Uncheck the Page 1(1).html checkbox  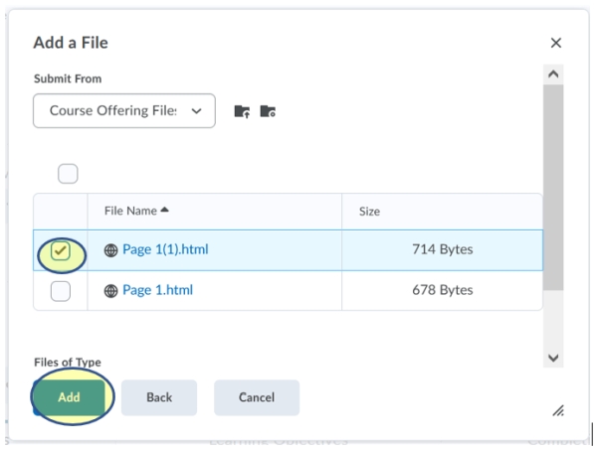(61, 250)
